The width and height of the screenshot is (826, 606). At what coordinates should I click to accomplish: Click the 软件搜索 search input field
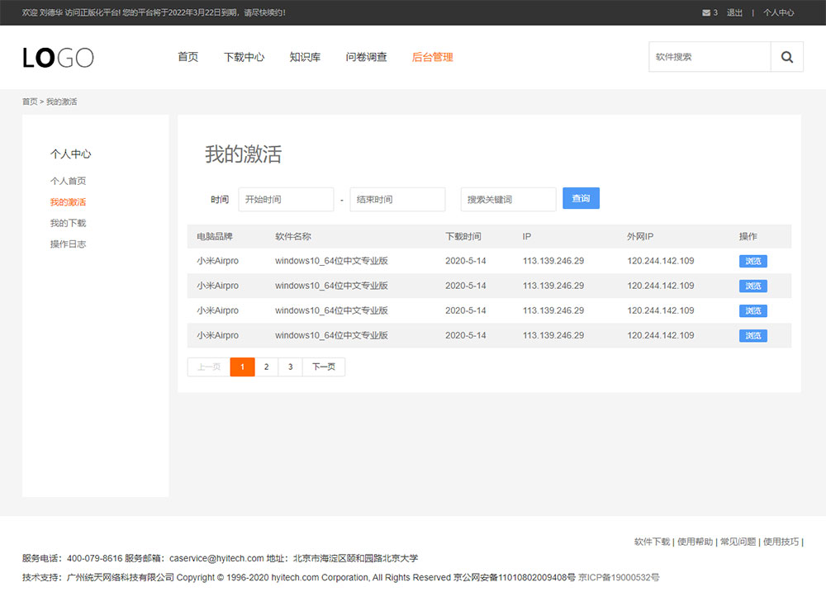pyautogui.click(x=709, y=57)
